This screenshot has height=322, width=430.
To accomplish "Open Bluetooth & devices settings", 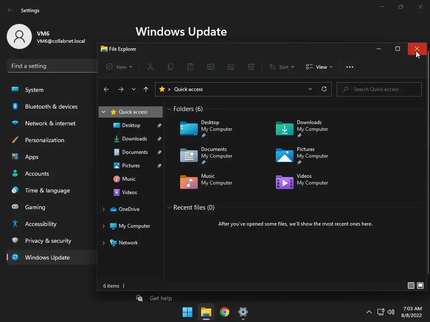I will pyautogui.click(x=52, y=106).
